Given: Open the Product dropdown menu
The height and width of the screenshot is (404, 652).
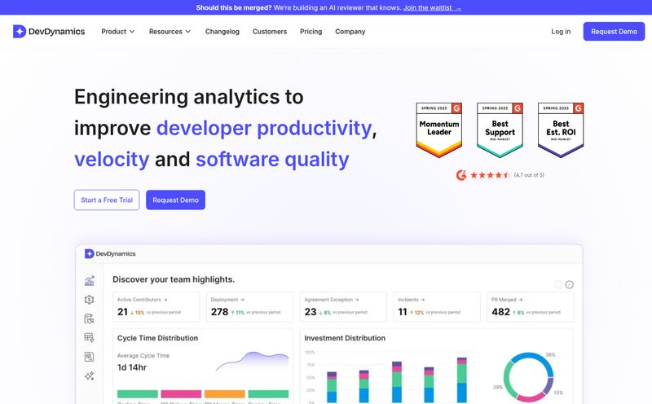Looking at the screenshot, I should tap(118, 32).
